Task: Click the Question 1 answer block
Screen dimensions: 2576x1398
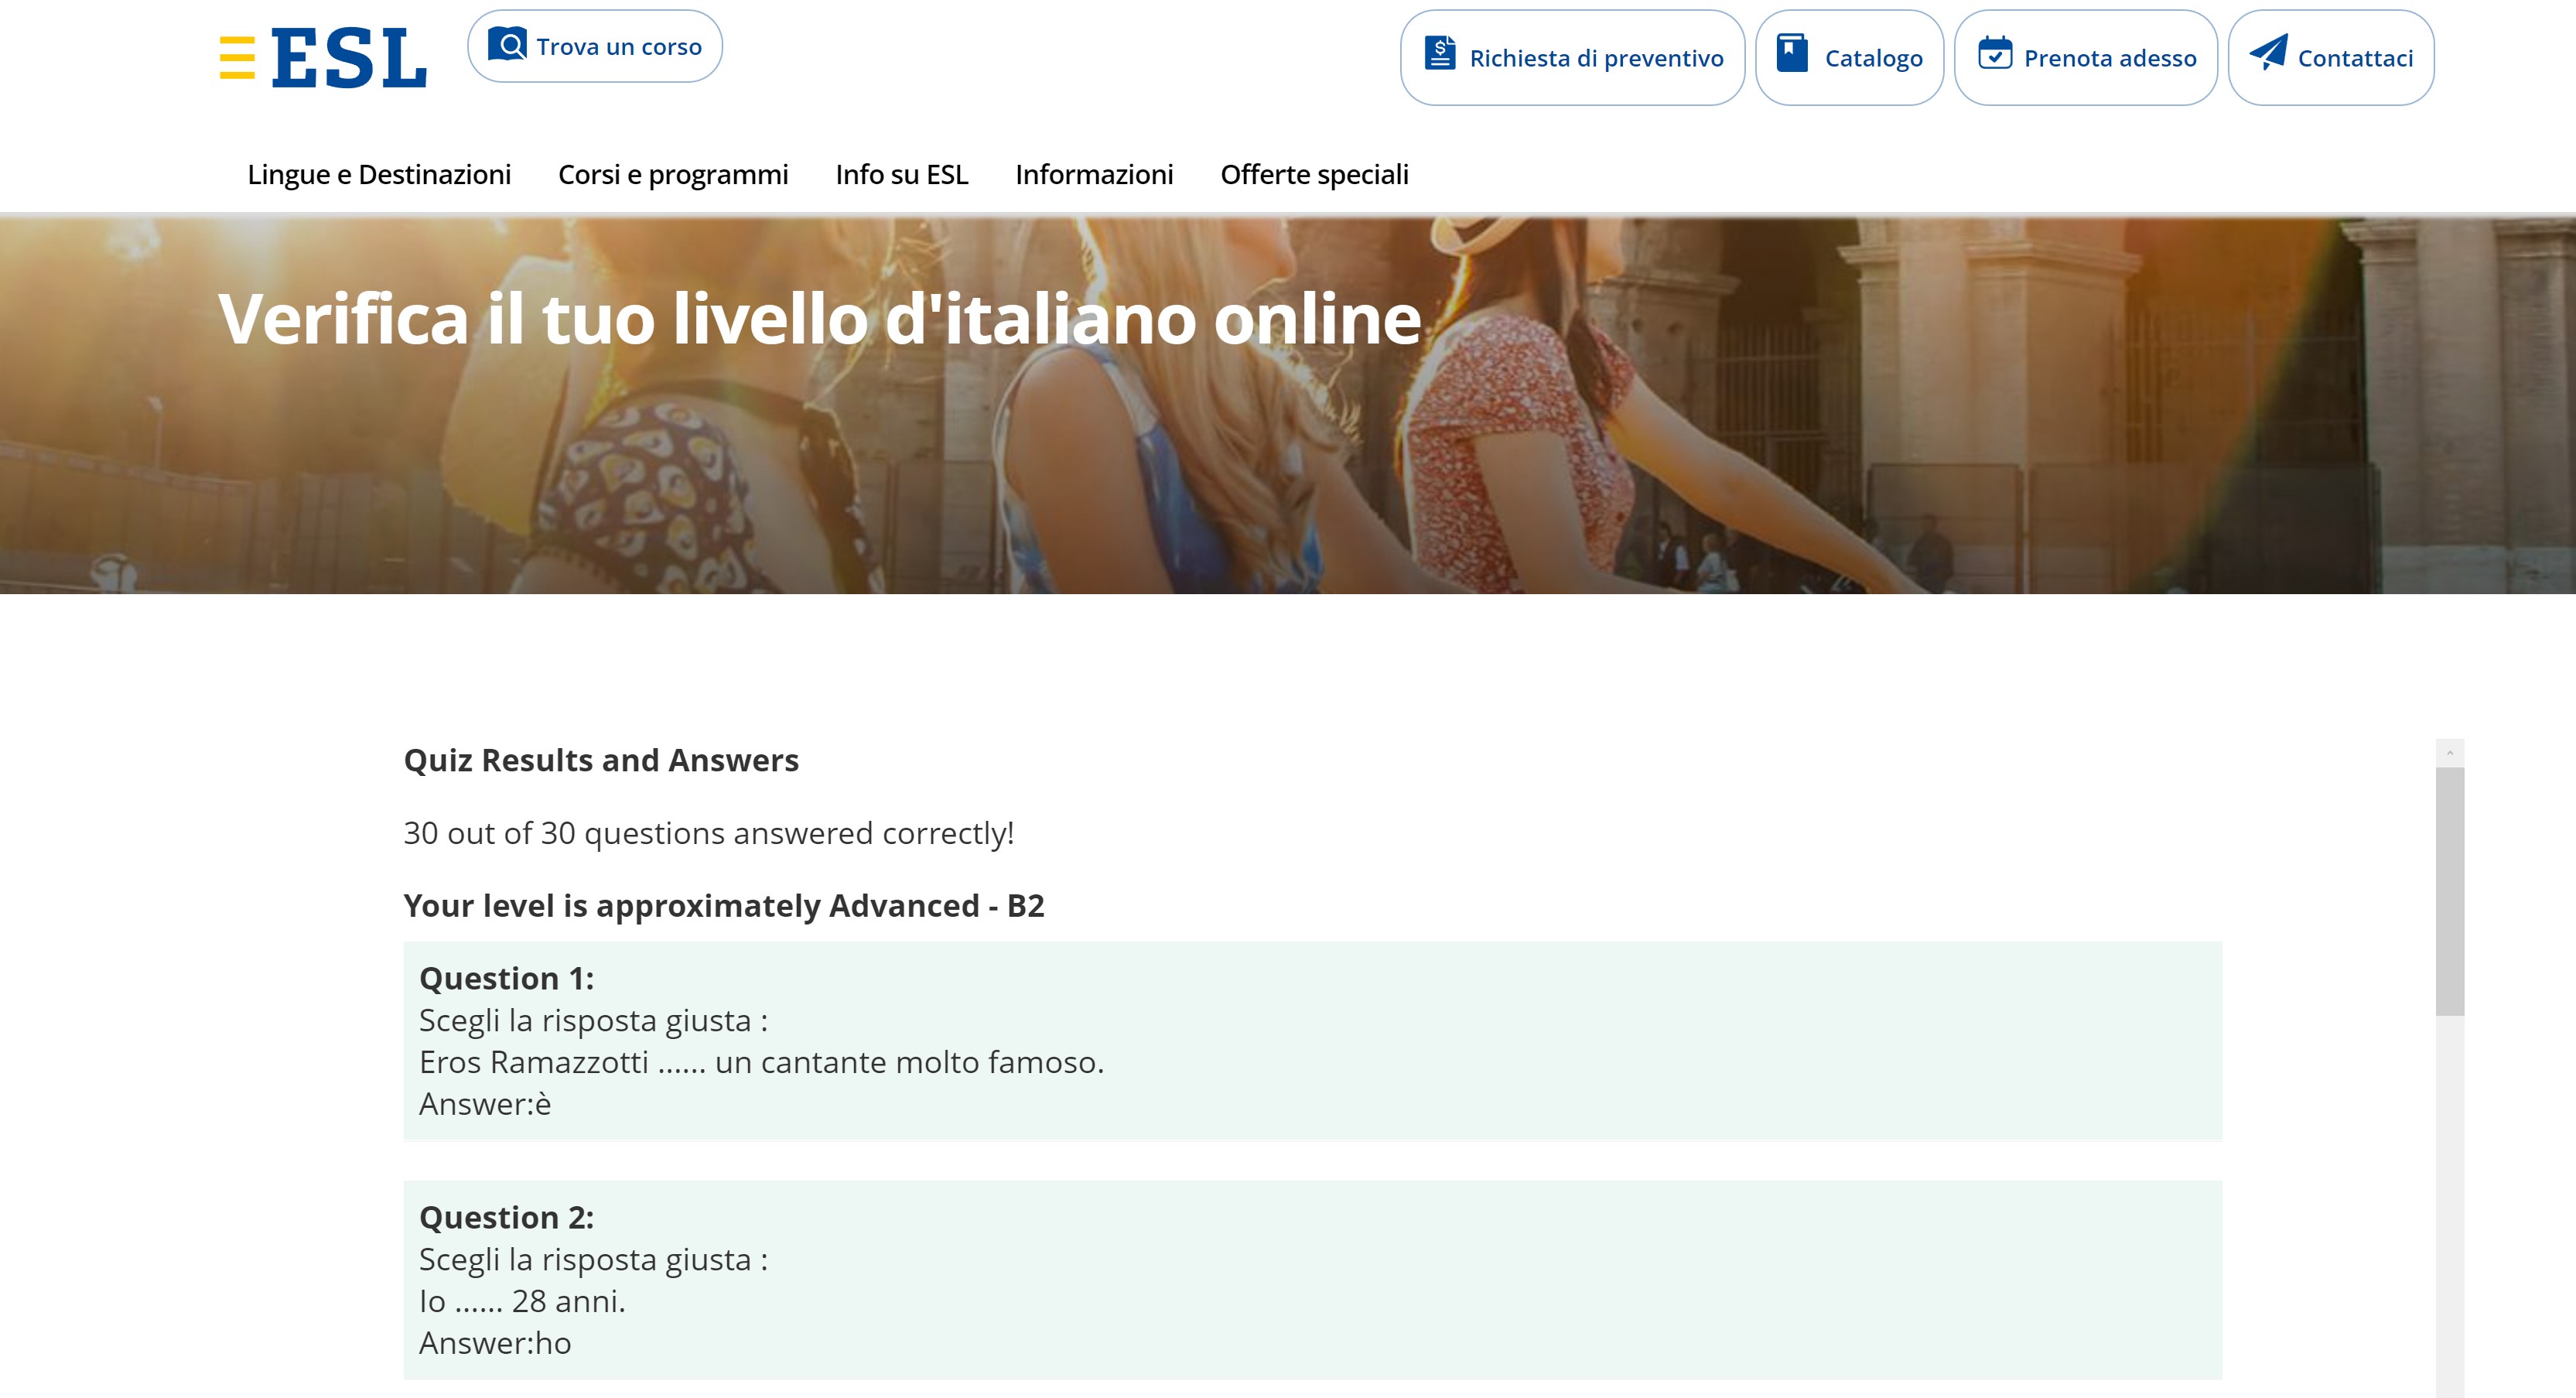Action: (x=1312, y=1041)
